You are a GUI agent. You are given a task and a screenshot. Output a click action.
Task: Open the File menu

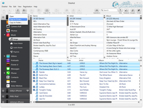(x=10, y=7)
